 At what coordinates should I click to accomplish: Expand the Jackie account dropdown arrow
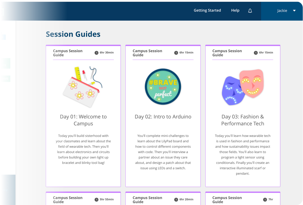(294, 11)
